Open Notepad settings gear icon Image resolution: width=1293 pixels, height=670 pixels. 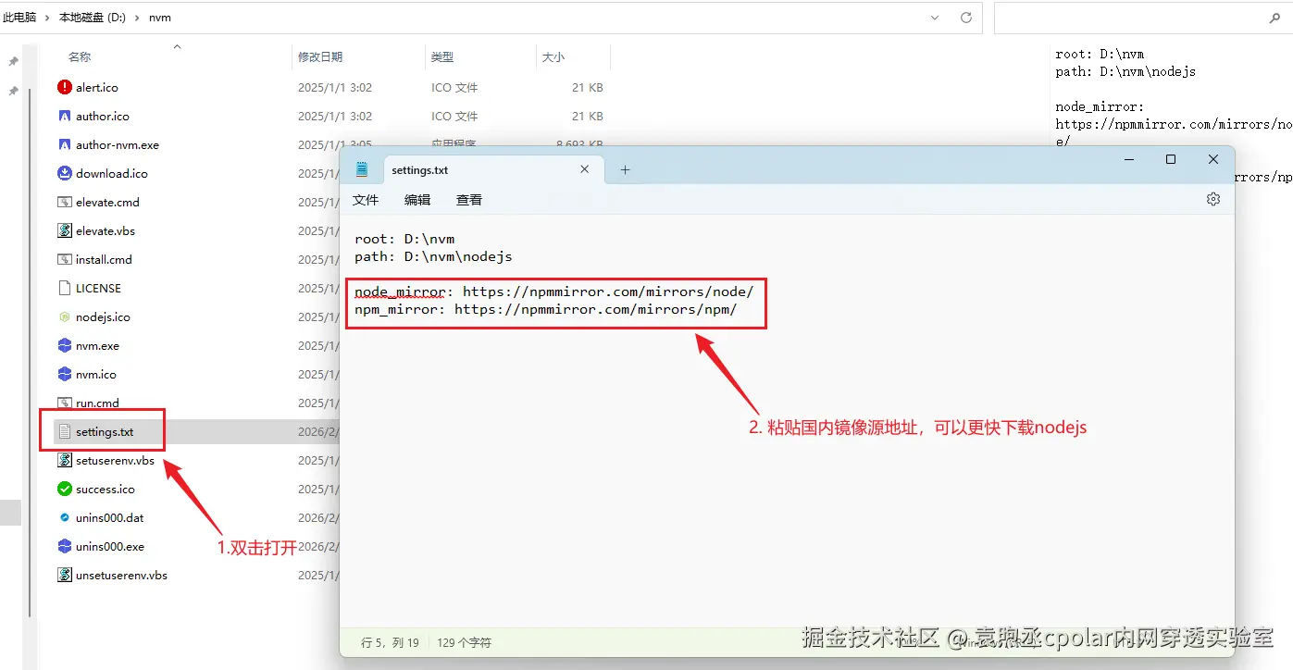1213,199
